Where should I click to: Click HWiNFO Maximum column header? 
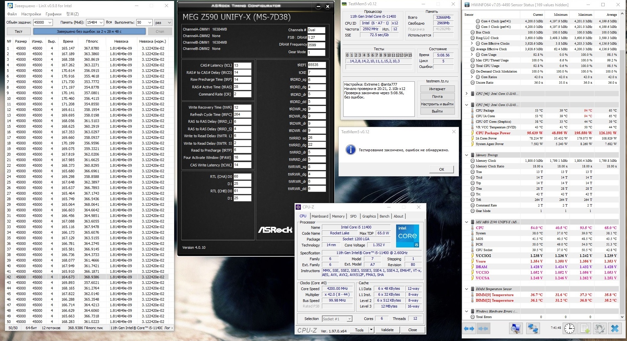tap(585, 15)
